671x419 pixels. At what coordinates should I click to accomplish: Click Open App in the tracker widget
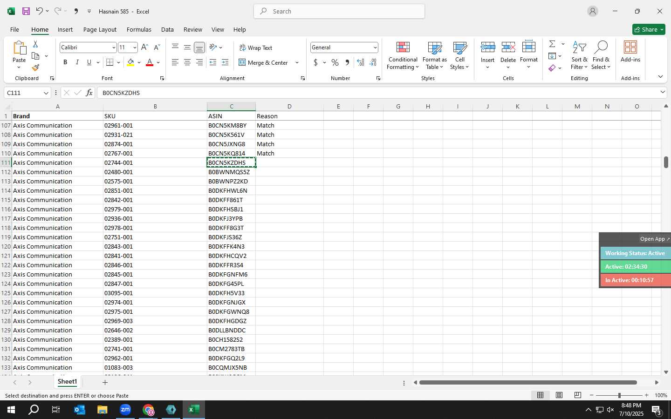(x=655, y=239)
